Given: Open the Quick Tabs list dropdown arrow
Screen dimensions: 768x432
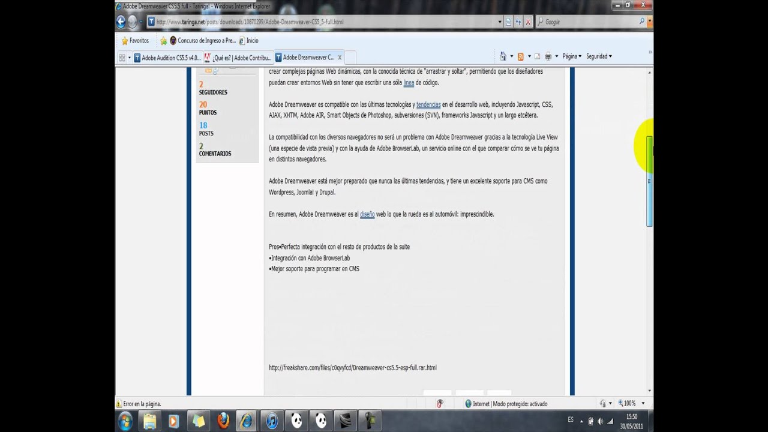Looking at the screenshot, I should click(x=129, y=58).
